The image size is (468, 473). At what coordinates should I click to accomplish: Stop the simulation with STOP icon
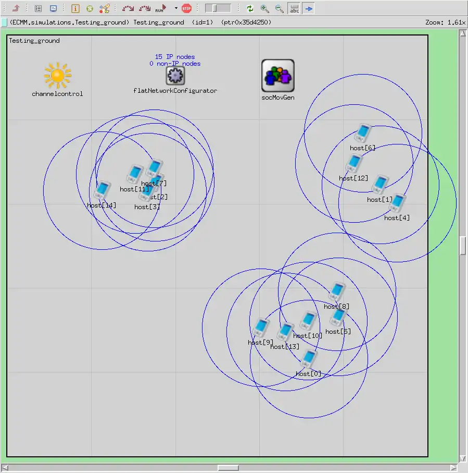click(x=187, y=8)
